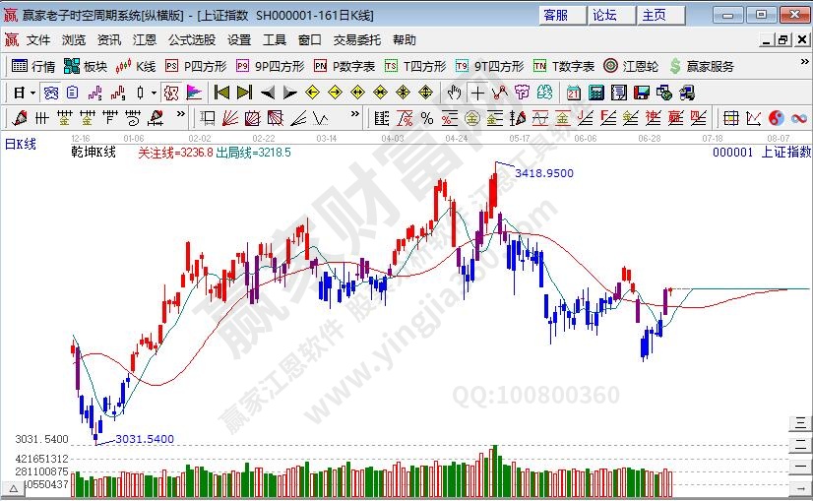The width and height of the screenshot is (813, 501).
Task: Select the hand pan tool
Action: point(454,93)
